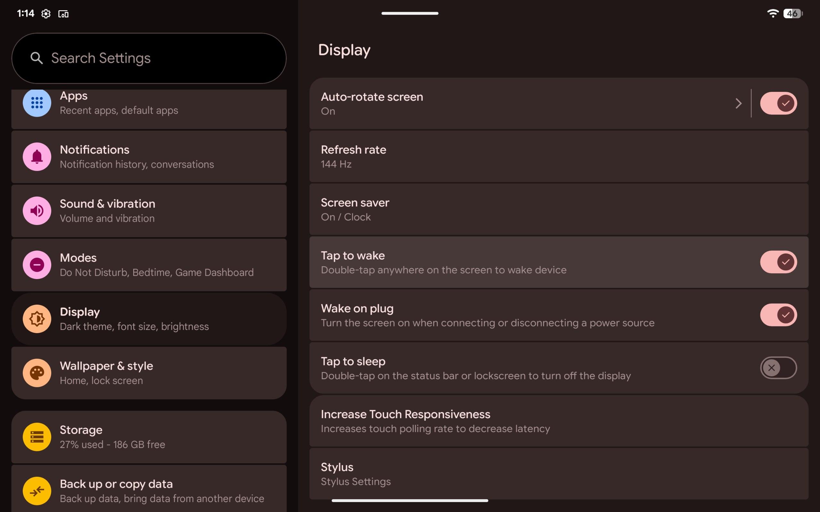Click the Modes do-not-disturb icon
The image size is (820, 512).
pyautogui.click(x=37, y=265)
